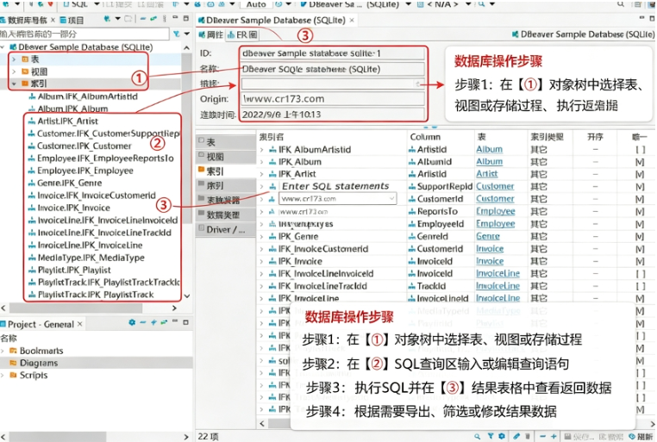The image size is (657, 442).
Task: Toggle unique checkbox for IFK_InvoiceLineTrackId row
Action: [640, 286]
